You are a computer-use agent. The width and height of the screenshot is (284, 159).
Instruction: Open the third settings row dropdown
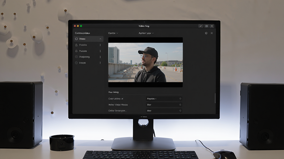coord(164,110)
